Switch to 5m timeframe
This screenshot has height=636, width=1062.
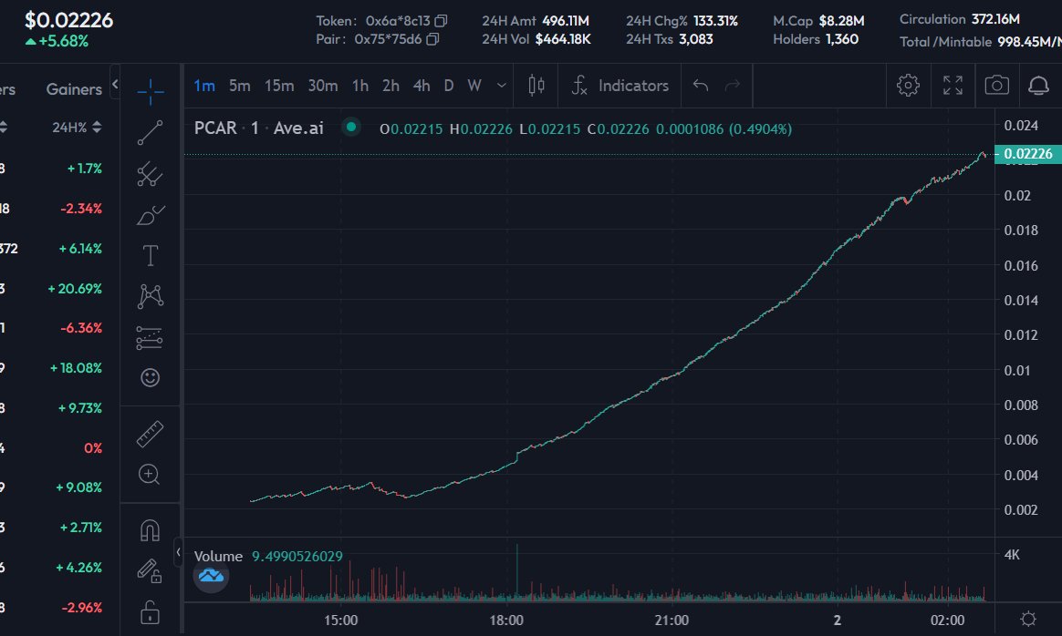point(240,86)
